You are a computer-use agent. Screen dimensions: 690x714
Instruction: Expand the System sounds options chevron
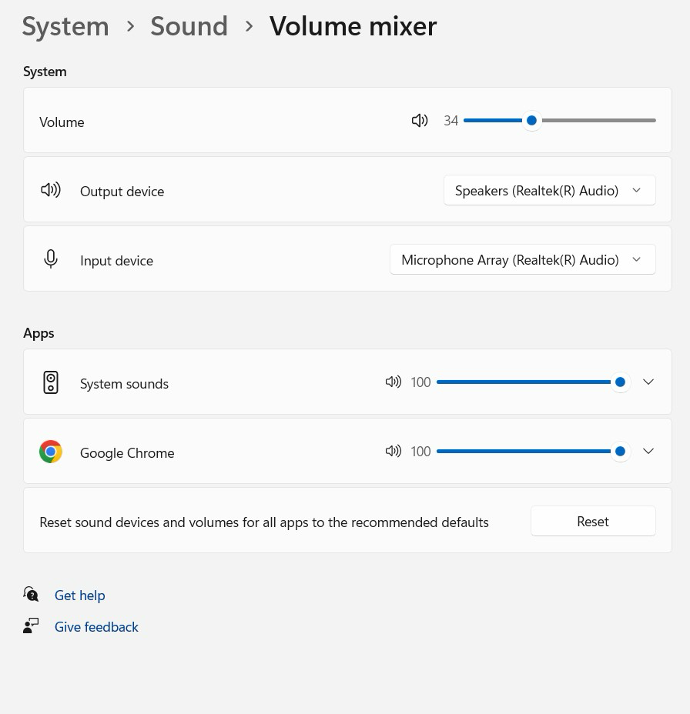coord(648,382)
